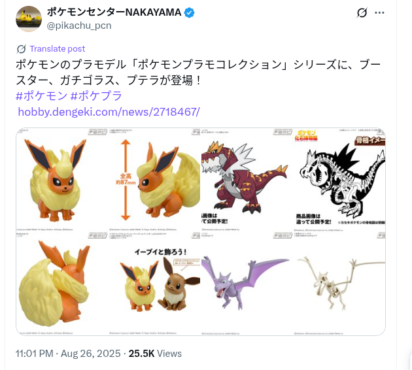Open the Aerodactyl skeleton model image
This screenshot has width=412, height=370.
[x=339, y=284]
